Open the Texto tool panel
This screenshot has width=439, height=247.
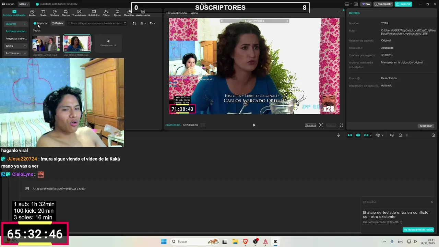click(43, 13)
